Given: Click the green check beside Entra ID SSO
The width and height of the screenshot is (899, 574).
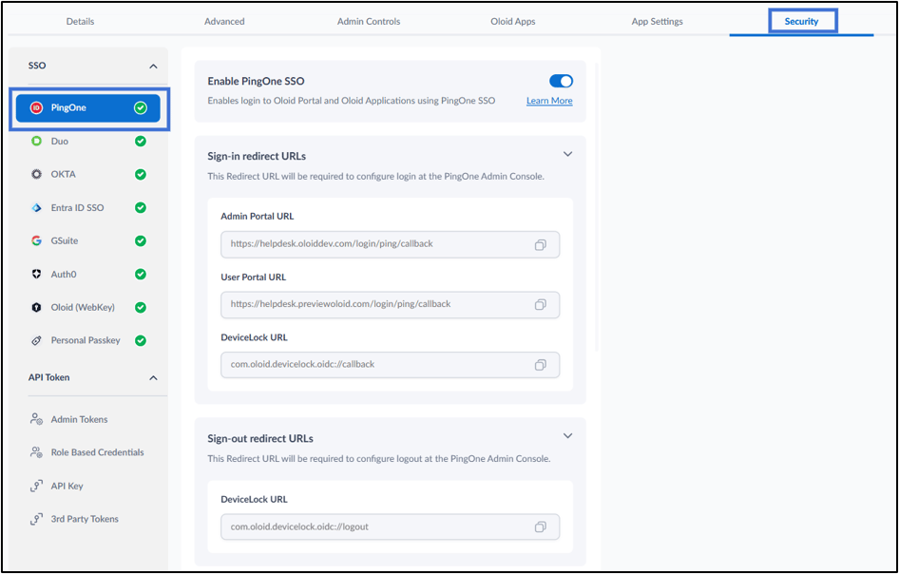Looking at the screenshot, I should click(141, 207).
